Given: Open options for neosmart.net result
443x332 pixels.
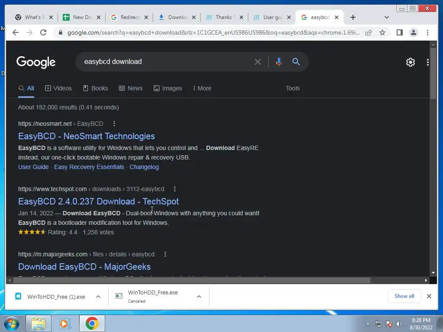Looking at the screenshot, I should click(x=114, y=124).
